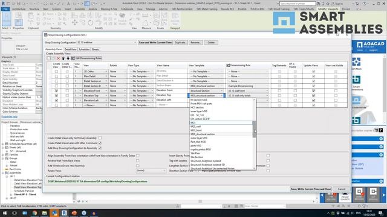The height and width of the screenshot is (217, 387).
Task: Click the help question mark icon in the AGACAD panel
Action: click(381, 130)
